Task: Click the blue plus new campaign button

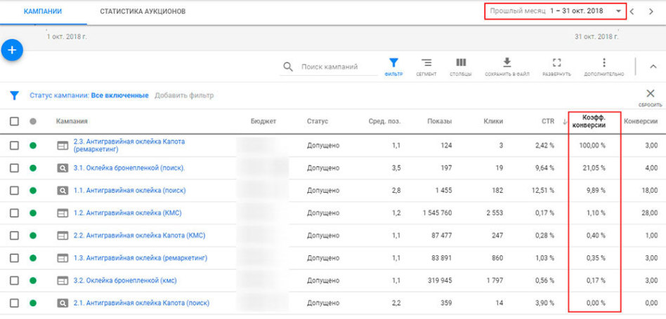Action: (12, 50)
